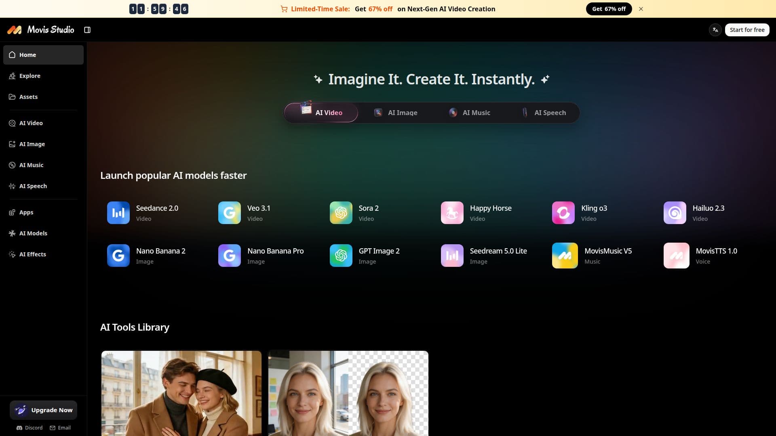Open the Email contact link

pyautogui.click(x=60, y=428)
